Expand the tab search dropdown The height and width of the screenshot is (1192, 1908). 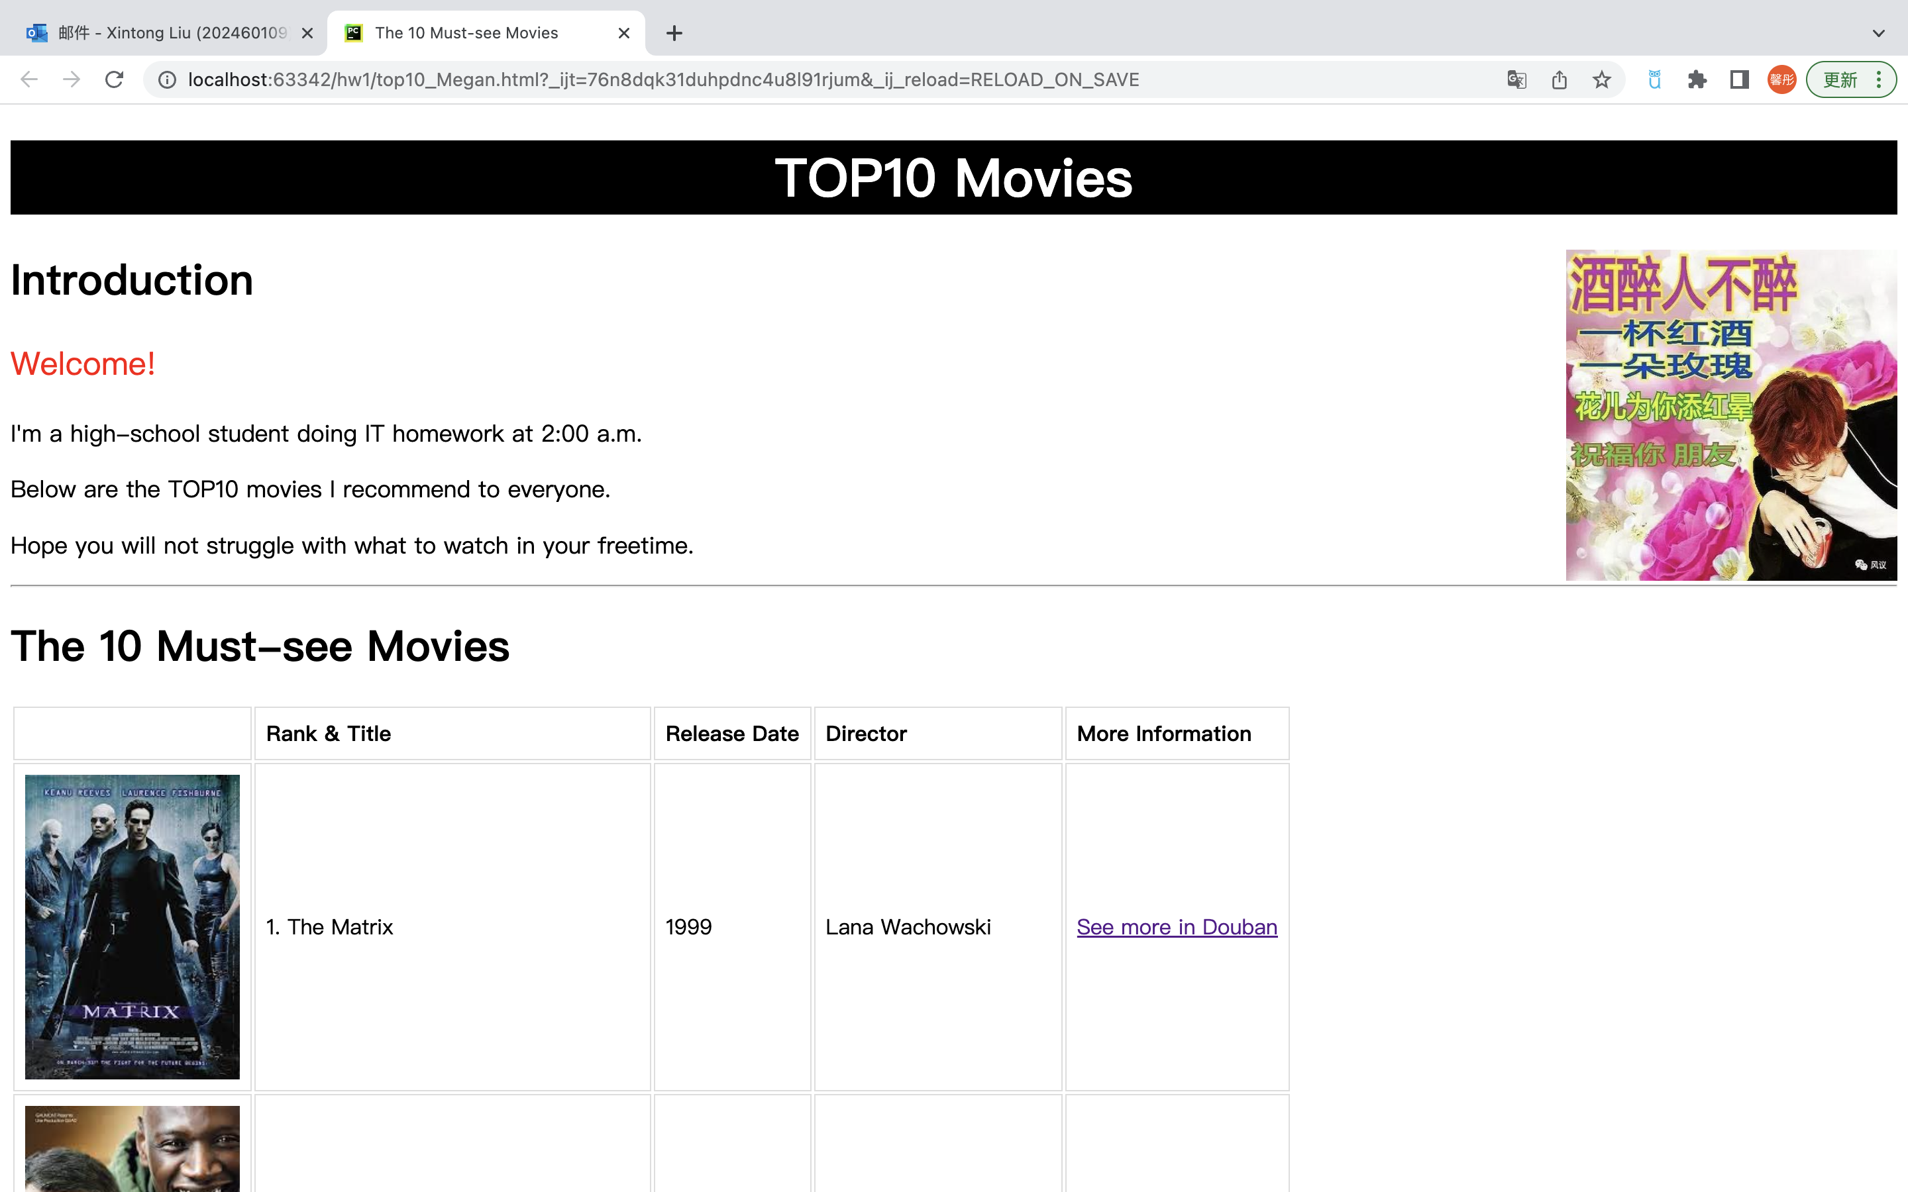[1879, 33]
